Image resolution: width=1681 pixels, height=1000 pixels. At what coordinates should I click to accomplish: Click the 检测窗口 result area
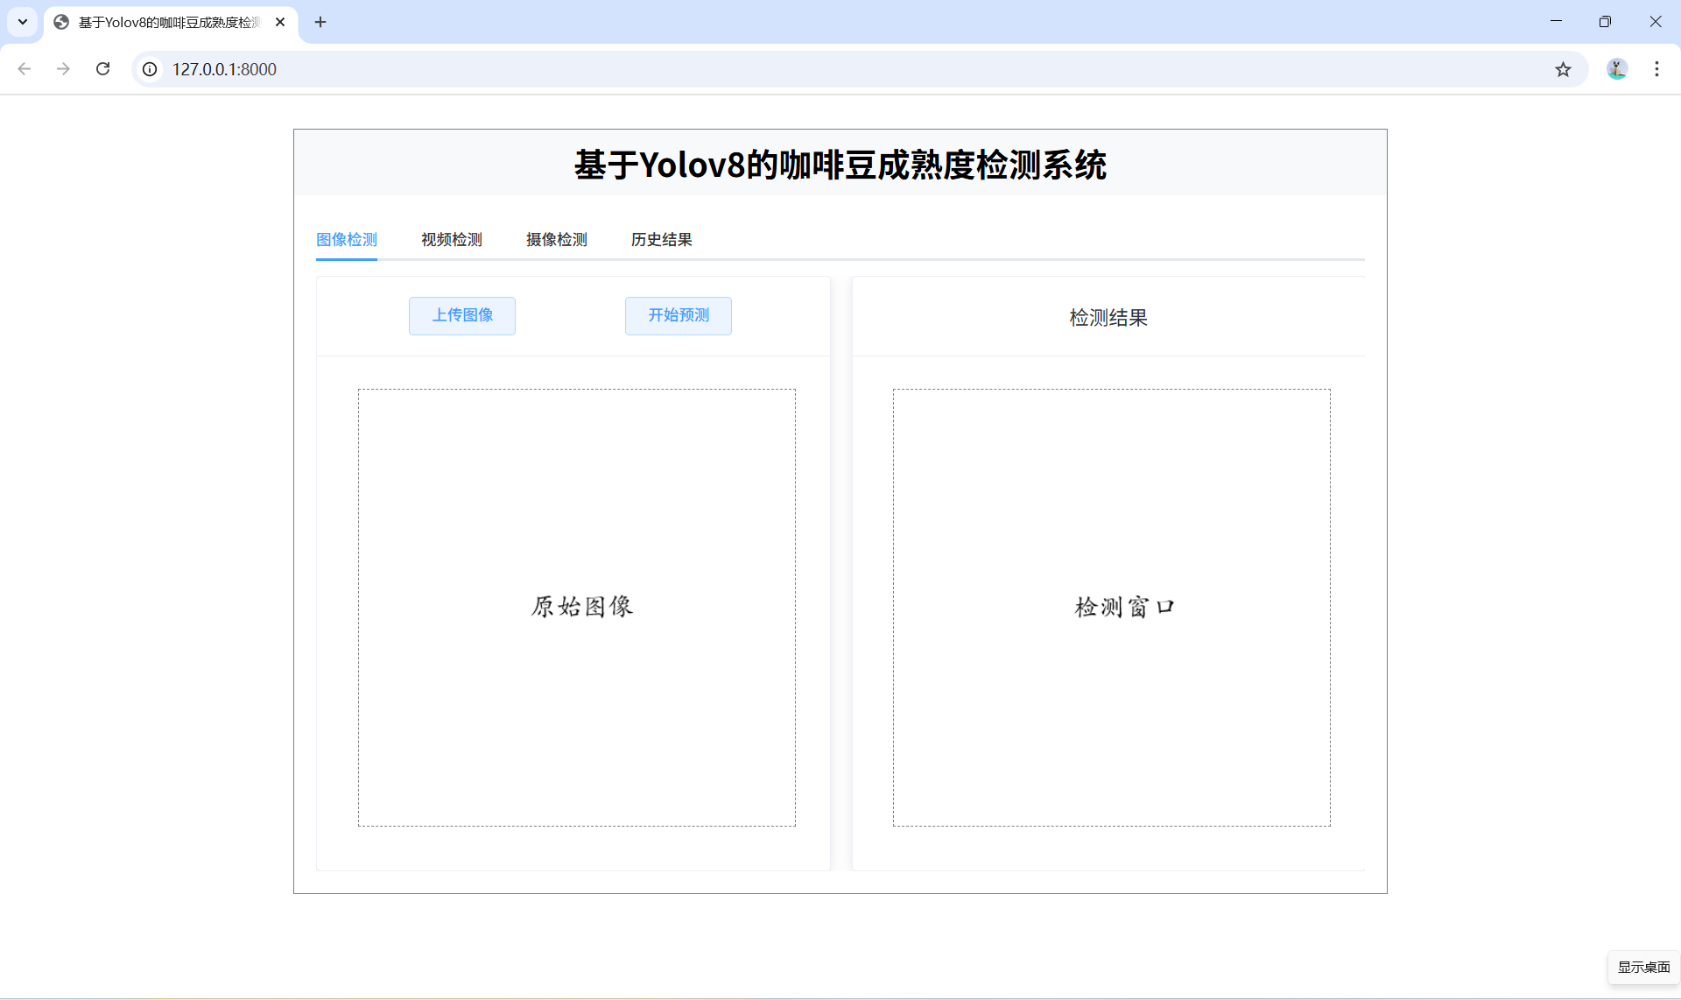[1111, 607]
